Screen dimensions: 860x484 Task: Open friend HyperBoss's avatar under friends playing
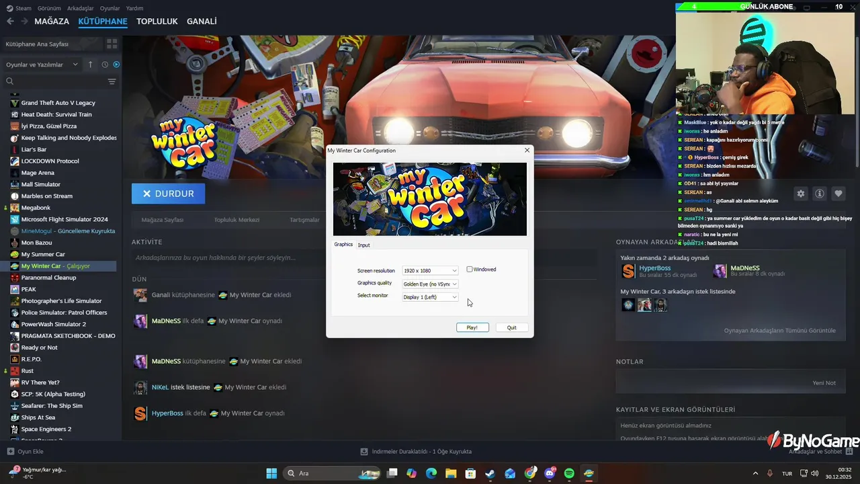click(628, 271)
